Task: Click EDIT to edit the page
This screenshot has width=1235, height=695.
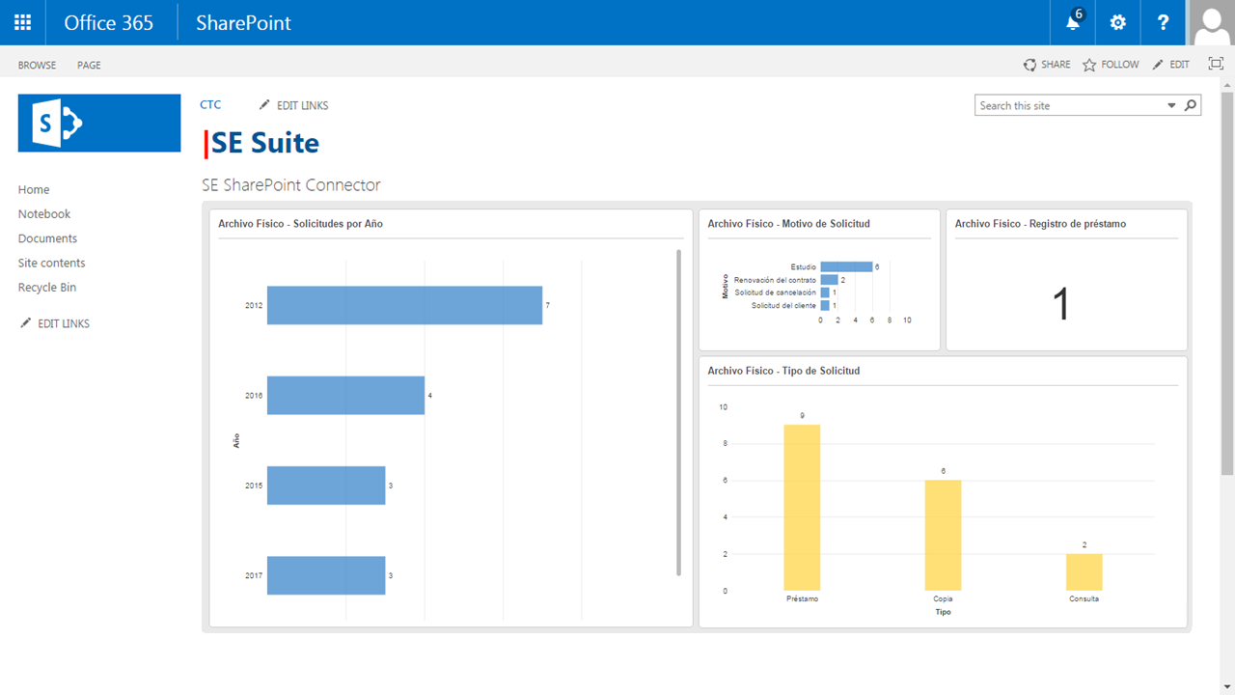Action: [x=1171, y=65]
